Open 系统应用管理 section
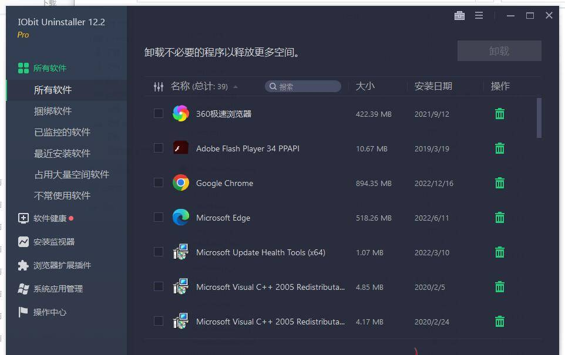 click(58, 289)
